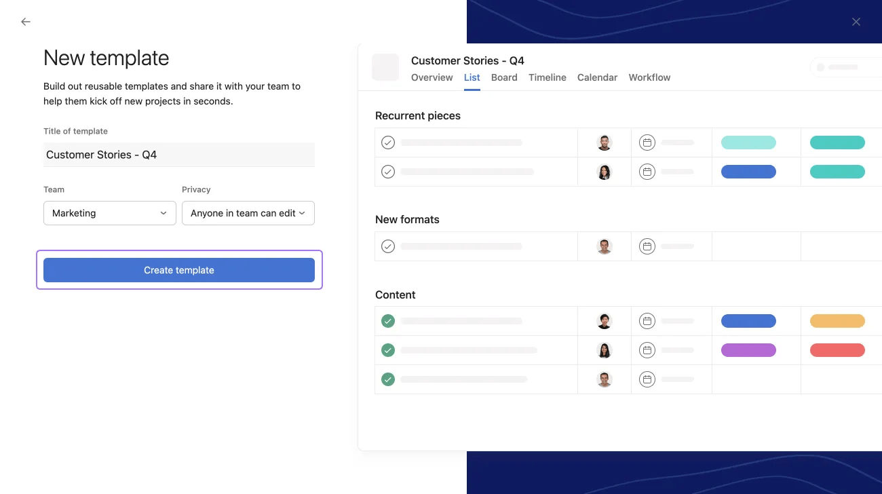Click the calendar icon in first Recurrent pieces row
The height and width of the screenshot is (494, 882).
[x=647, y=142]
